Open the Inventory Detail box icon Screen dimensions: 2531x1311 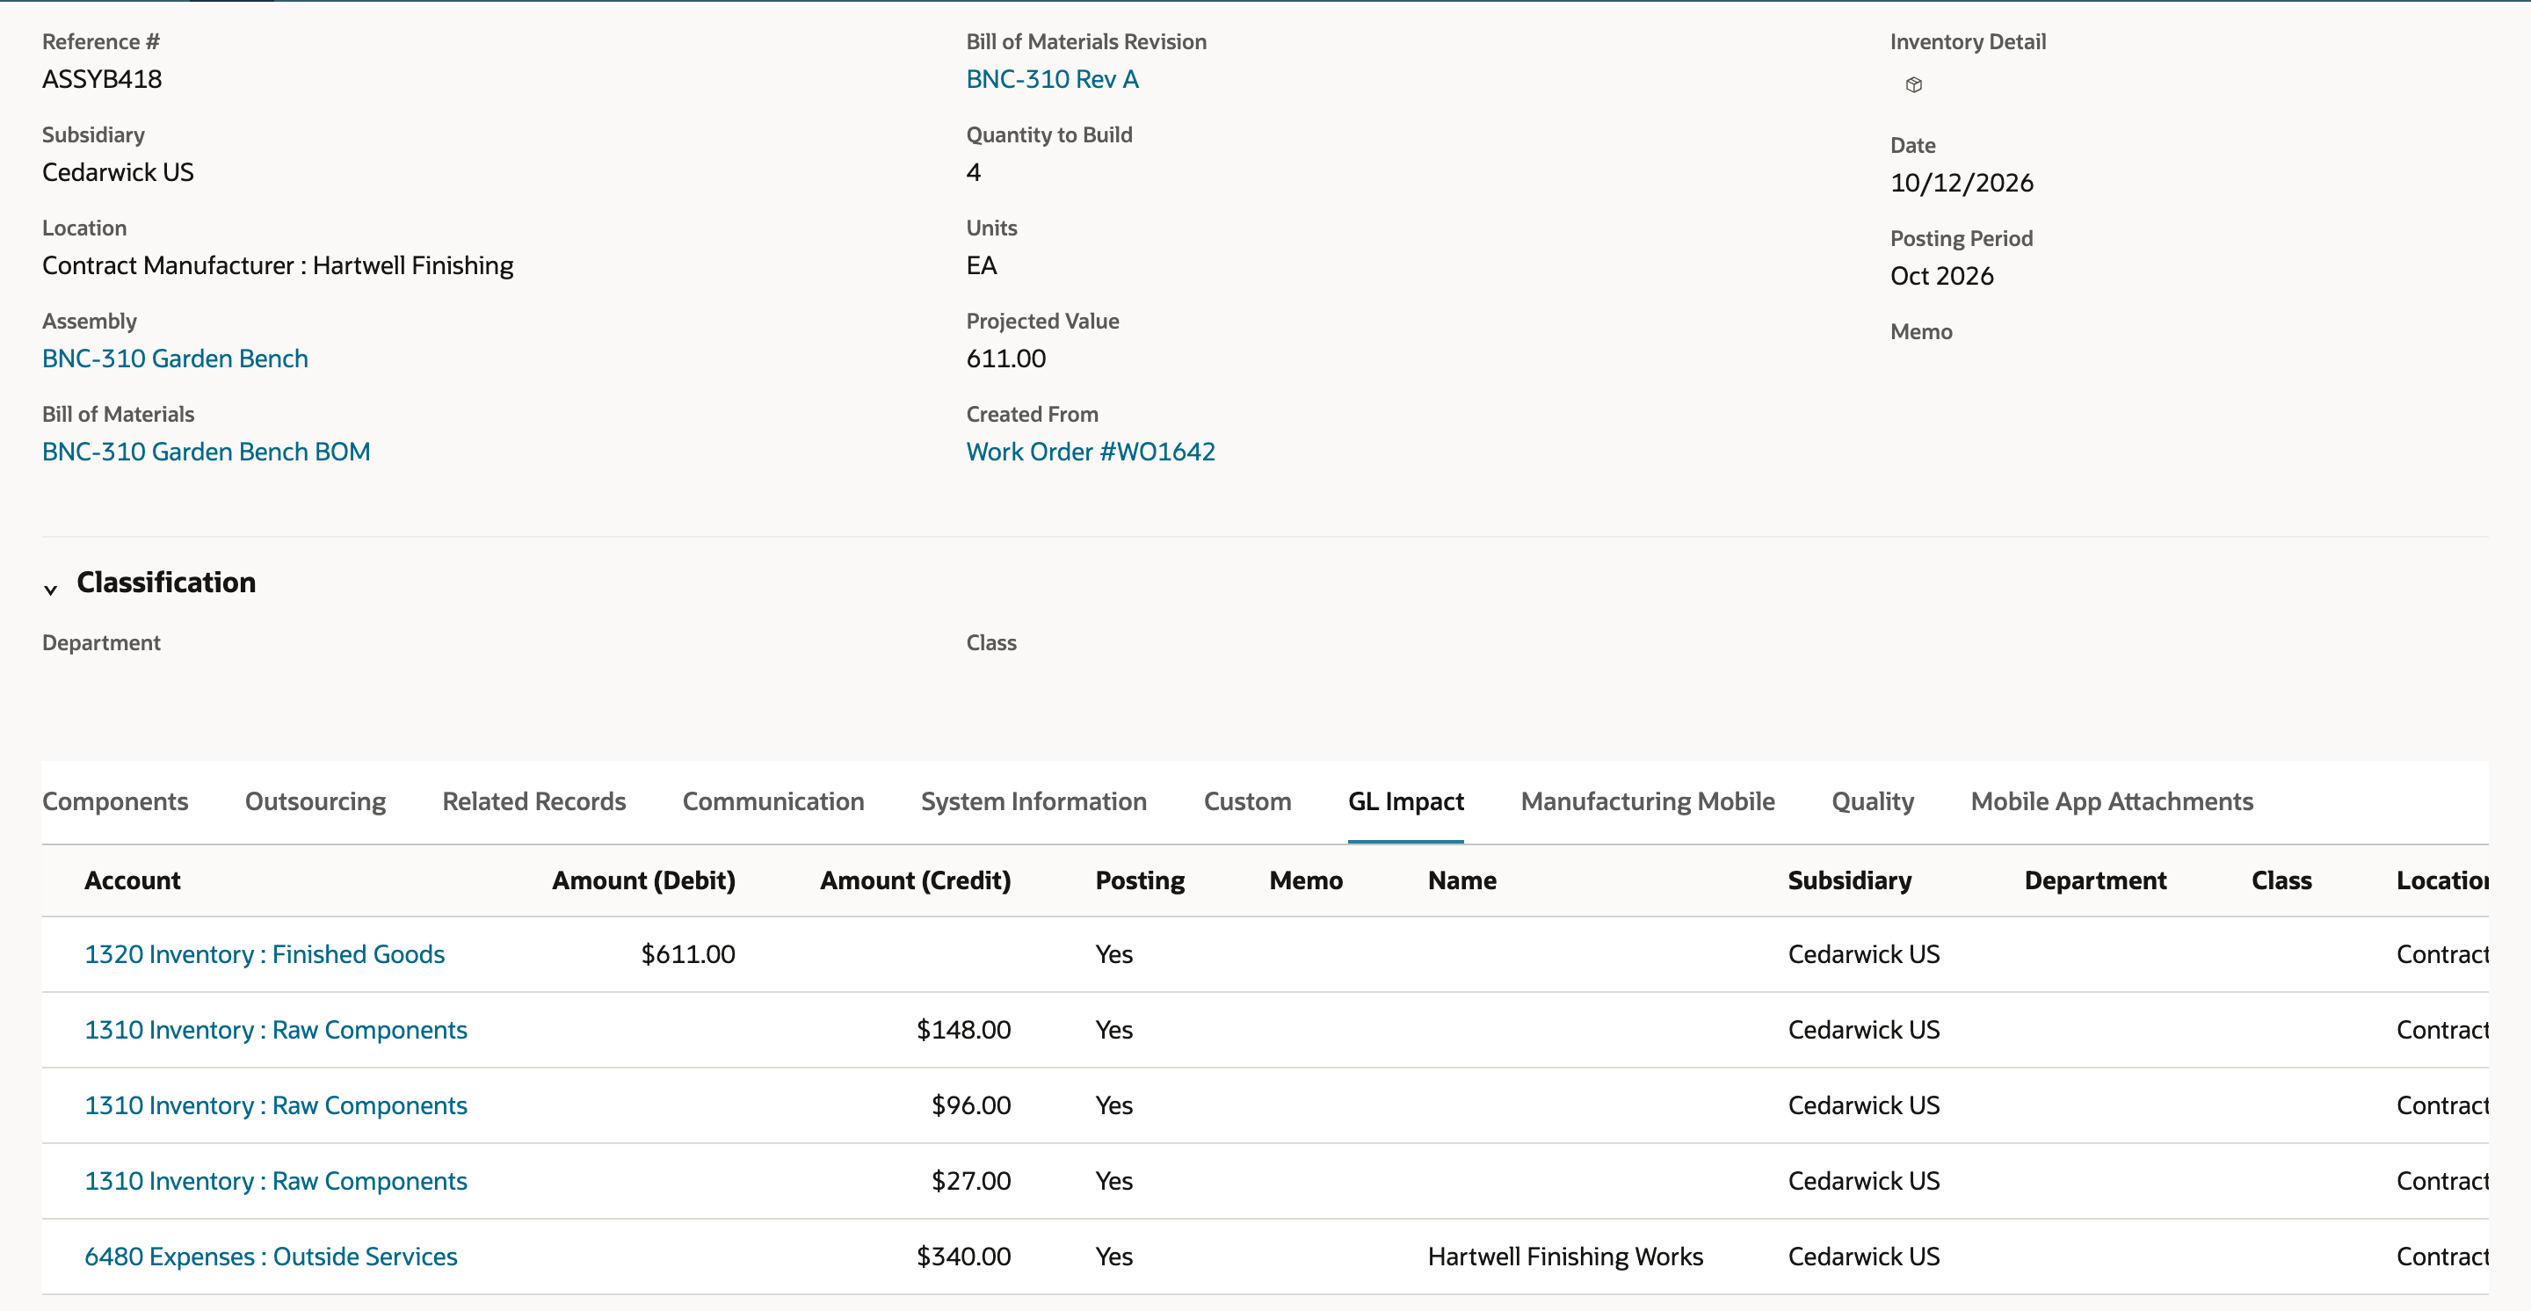pyautogui.click(x=1913, y=84)
